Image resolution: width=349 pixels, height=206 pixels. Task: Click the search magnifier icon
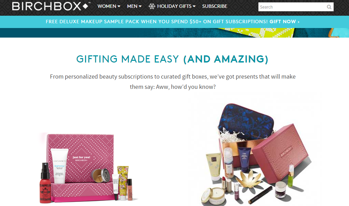(329, 7)
